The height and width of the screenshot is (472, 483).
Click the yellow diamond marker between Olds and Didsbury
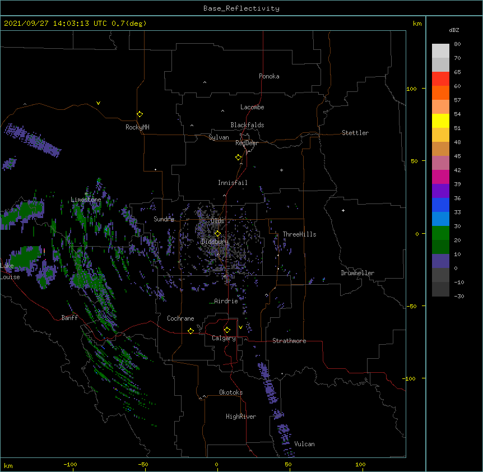[x=217, y=233]
